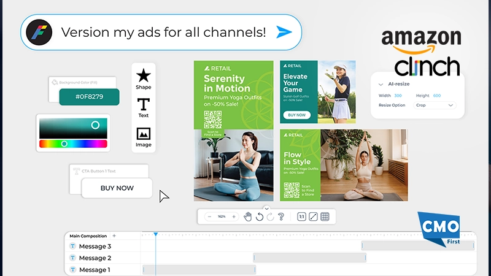This screenshot has height=276, width=491.
Task: Open help with the question mark icon
Action: (x=281, y=217)
